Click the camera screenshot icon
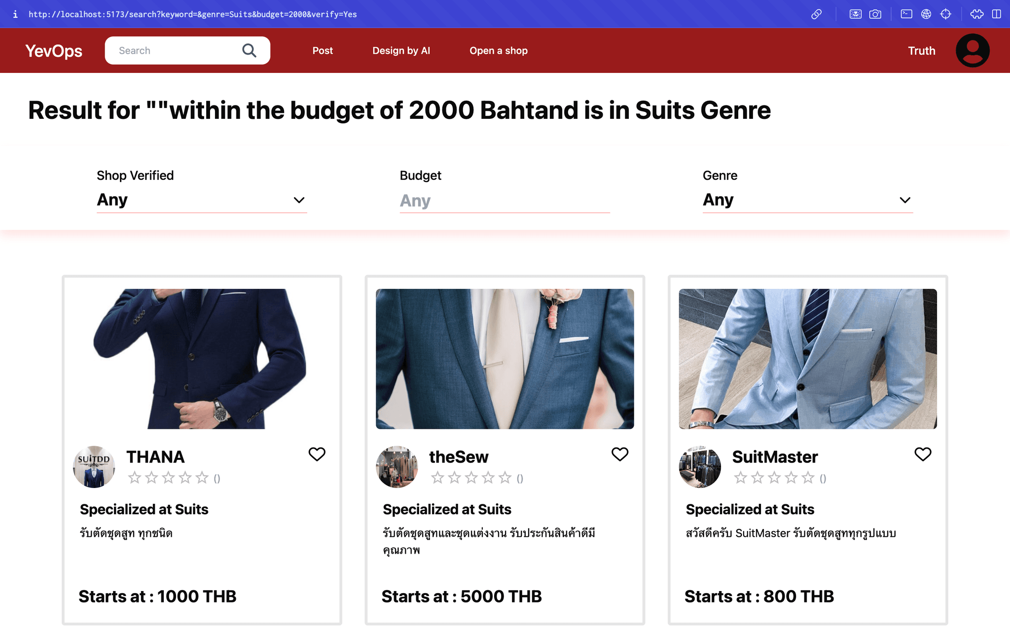Viewport: 1010px width, 631px height. coord(875,14)
